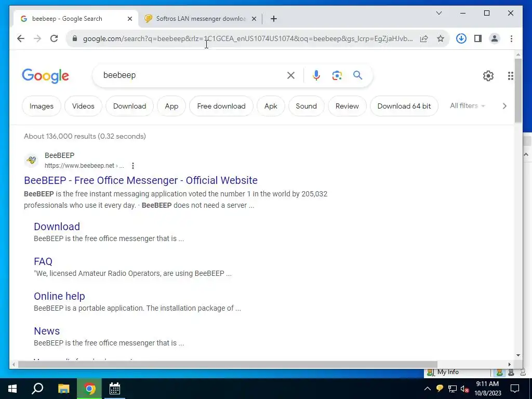
Task: Open Chrome downloads icon
Action: pyautogui.click(x=461, y=38)
